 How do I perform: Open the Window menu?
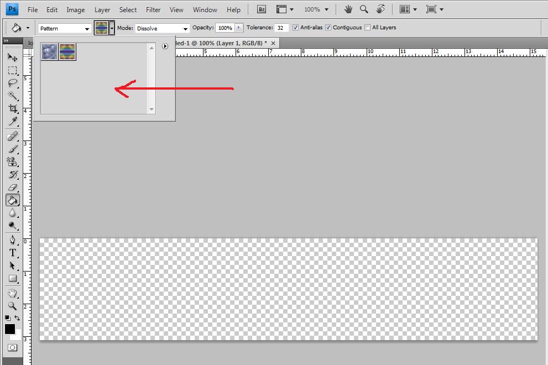(205, 10)
